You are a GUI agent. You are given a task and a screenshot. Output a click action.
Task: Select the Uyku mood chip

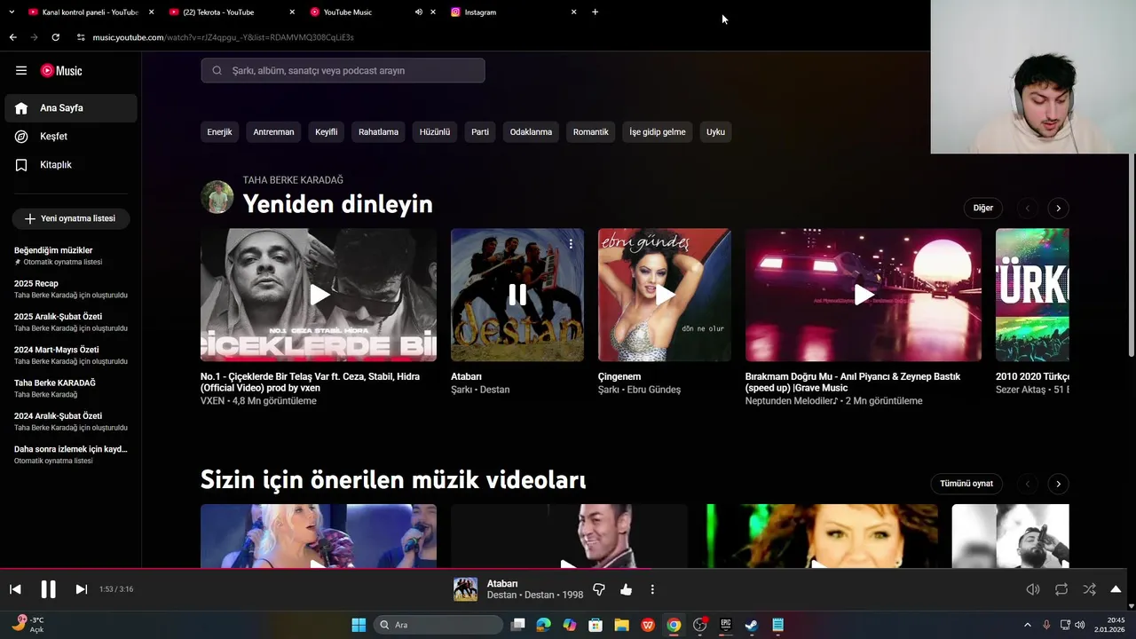(x=715, y=131)
